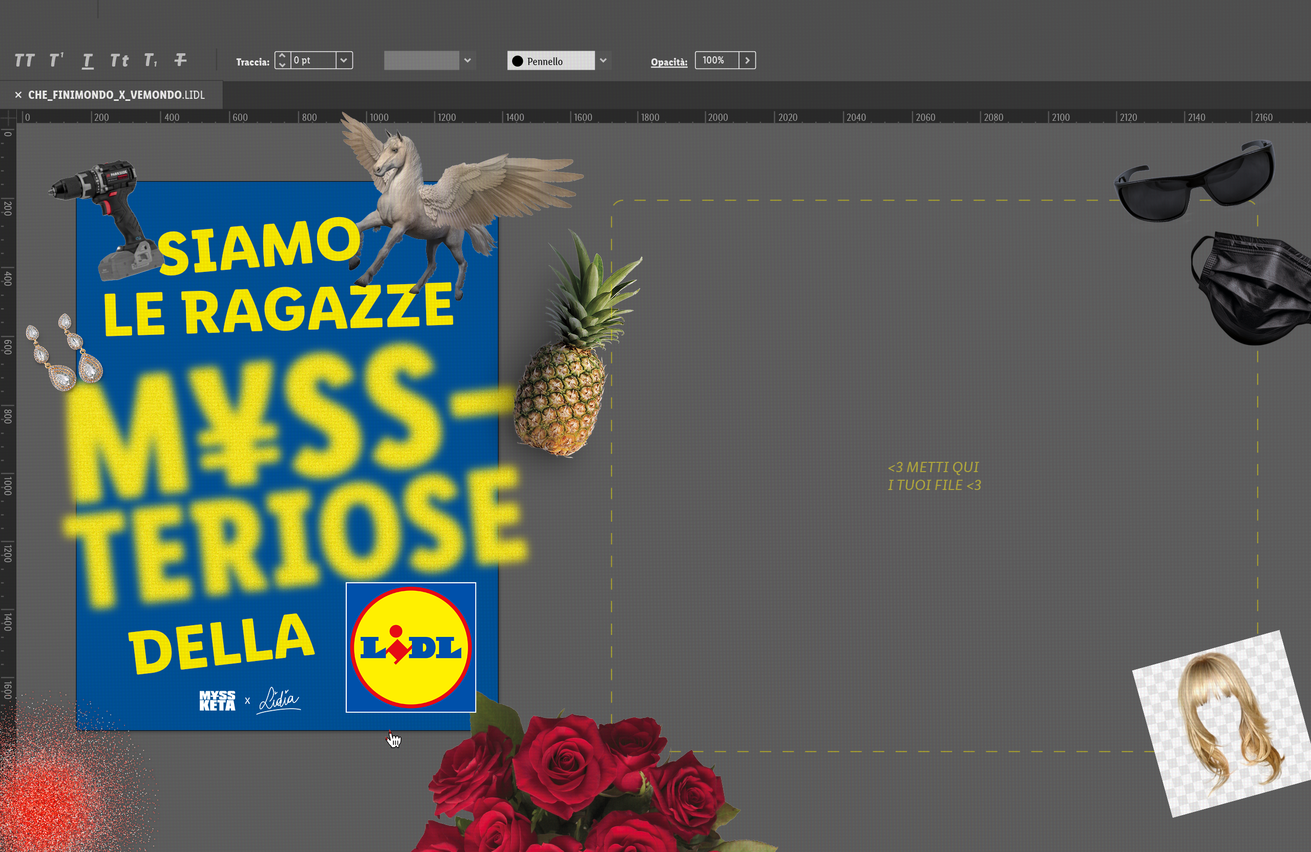The image size is (1311, 852).
Task: Increase Traccia stroke value with up arrow
Action: click(x=282, y=56)
